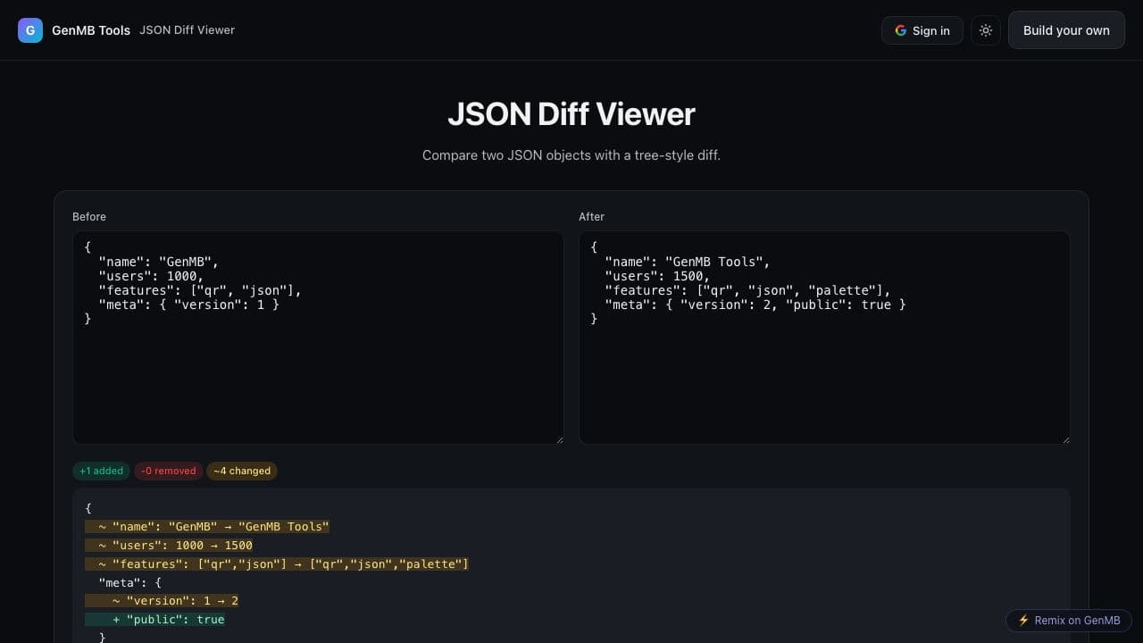Select the changed "version": 1 → 2 row
The height and width of the screenshot is (643, 1143).
(162, 601)
